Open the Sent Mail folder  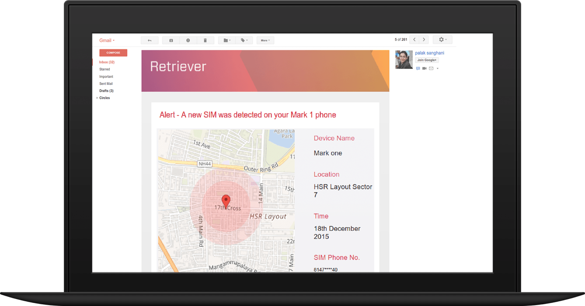coord(106,83)
